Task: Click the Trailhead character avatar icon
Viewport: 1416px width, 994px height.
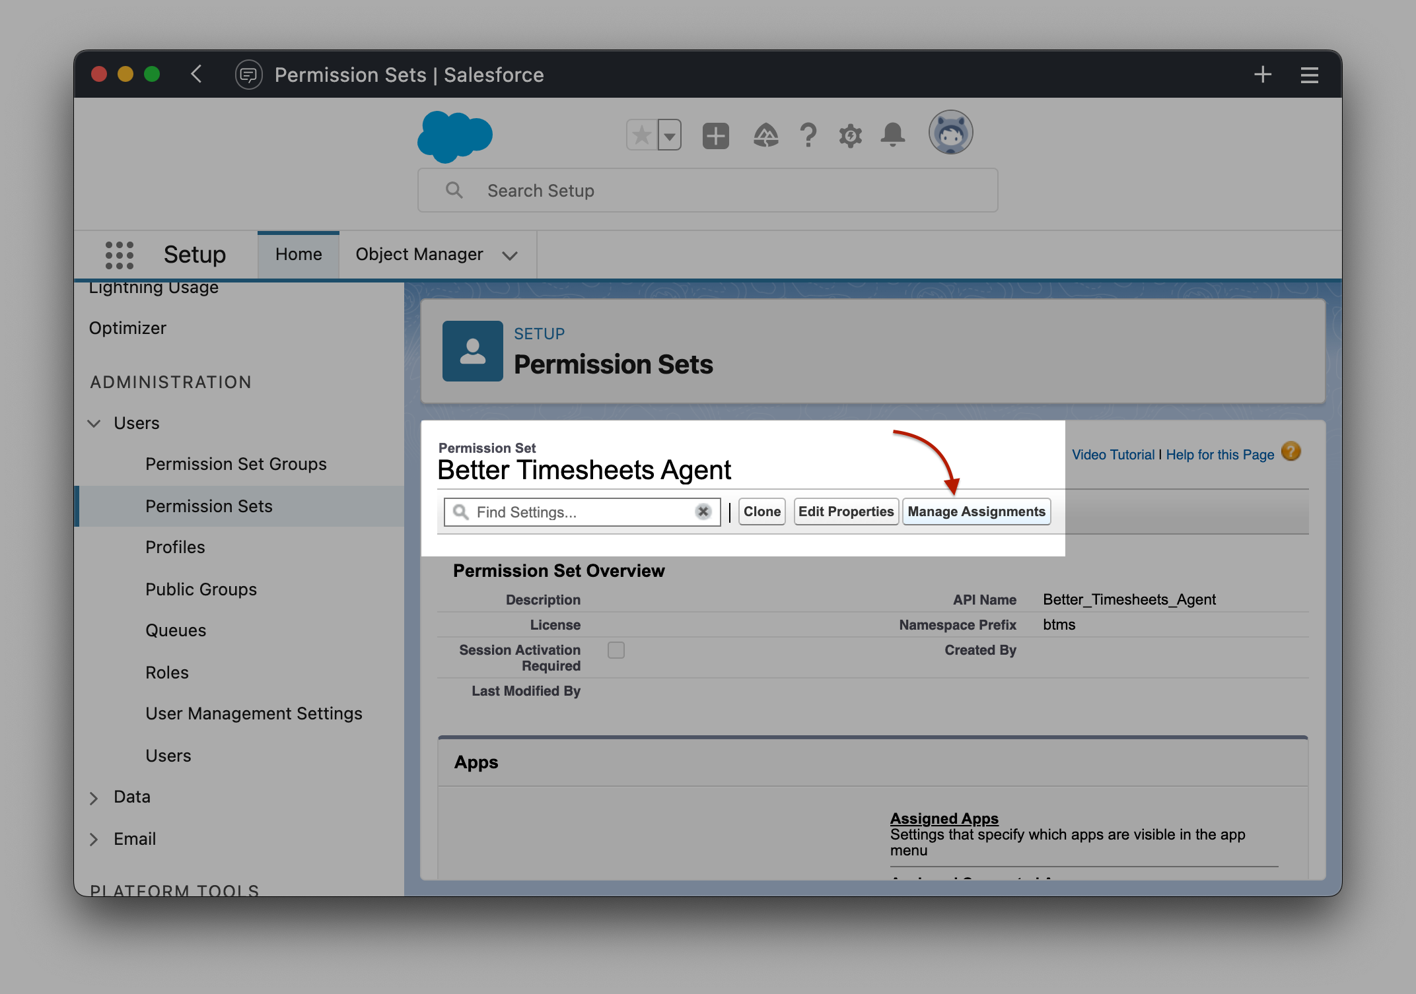Action: pyautogui.click(x=952, y=133)
